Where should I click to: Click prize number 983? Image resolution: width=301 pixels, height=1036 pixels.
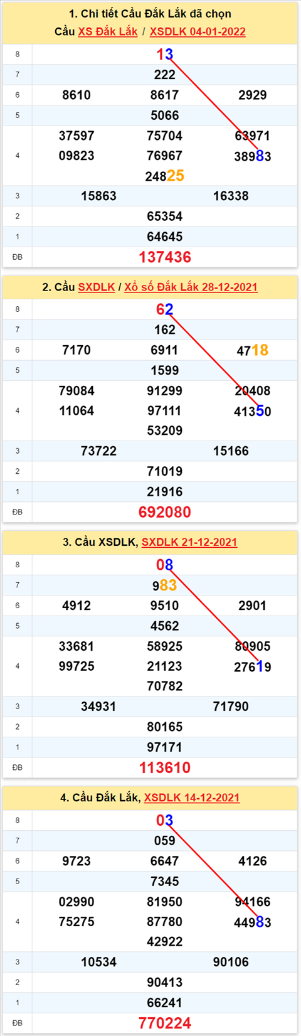[x=165, y=585]
